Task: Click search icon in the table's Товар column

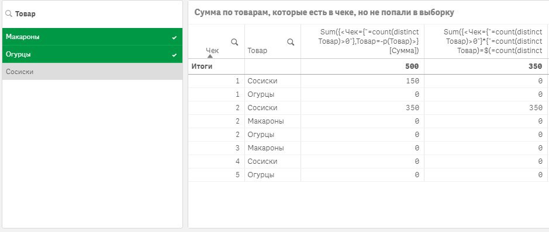Action: tap(291, 42)
